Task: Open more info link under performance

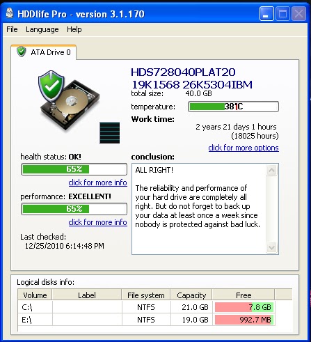Action: coord(97,222)
